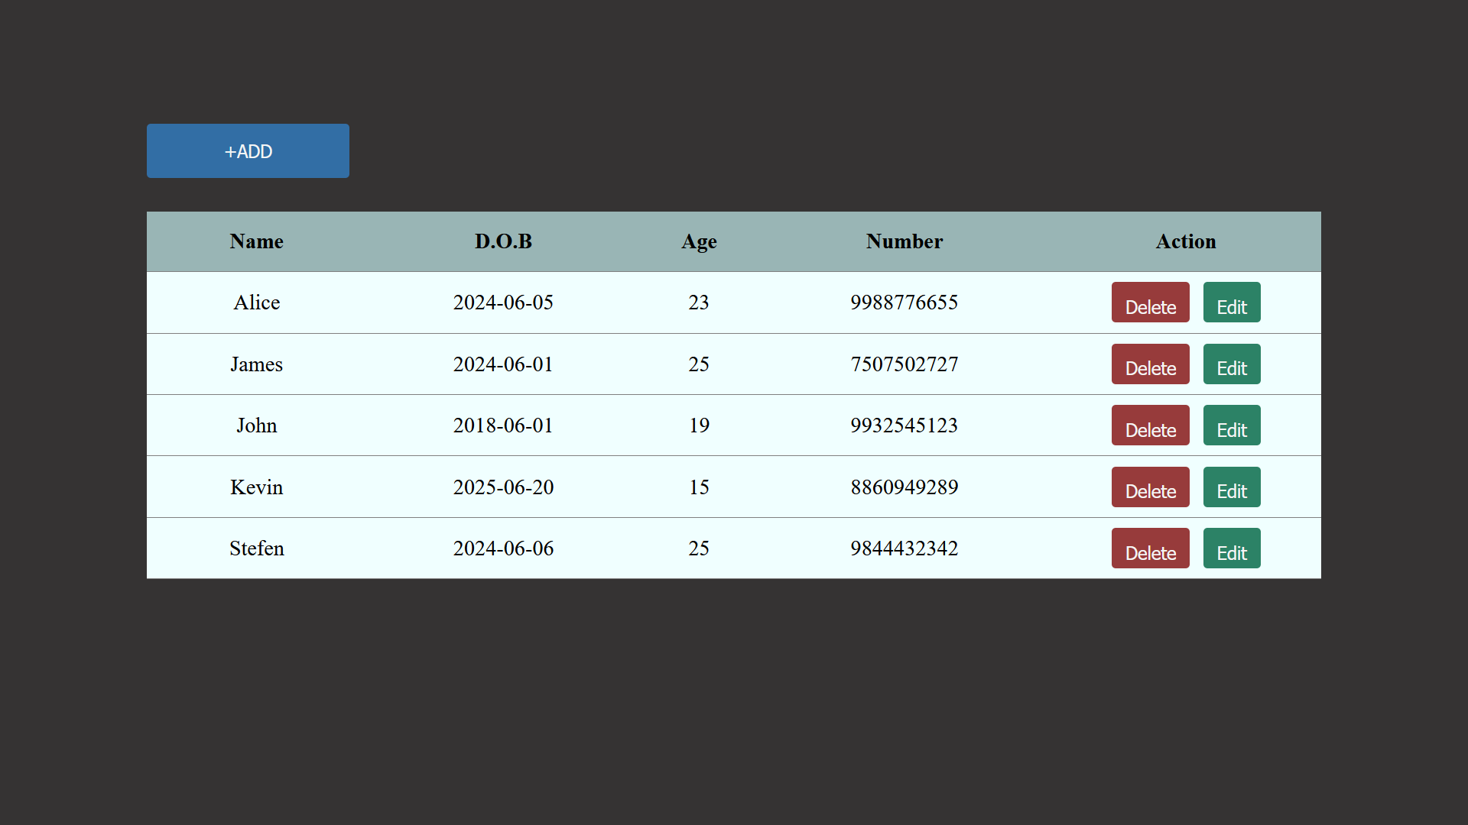Click the Action column header
The height and width of the screenshot is (825, 1468).
pos(1185,241)
